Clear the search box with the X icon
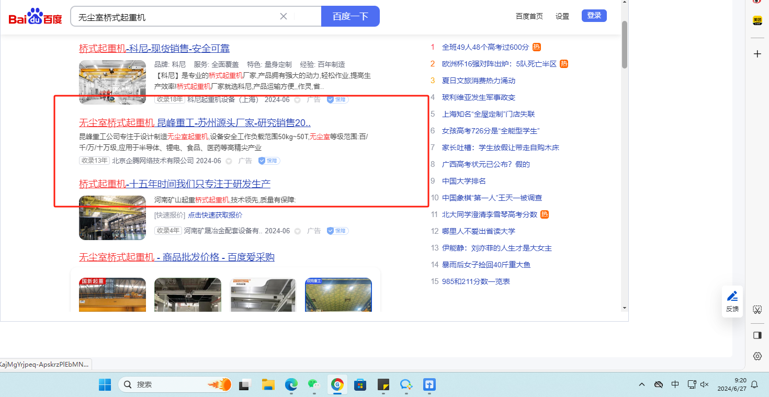Viewport: 769px width, 397px height. click(284, 16)
